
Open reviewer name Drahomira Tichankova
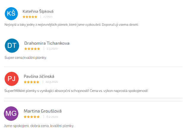pyautogui.click(x=47, y=43)
